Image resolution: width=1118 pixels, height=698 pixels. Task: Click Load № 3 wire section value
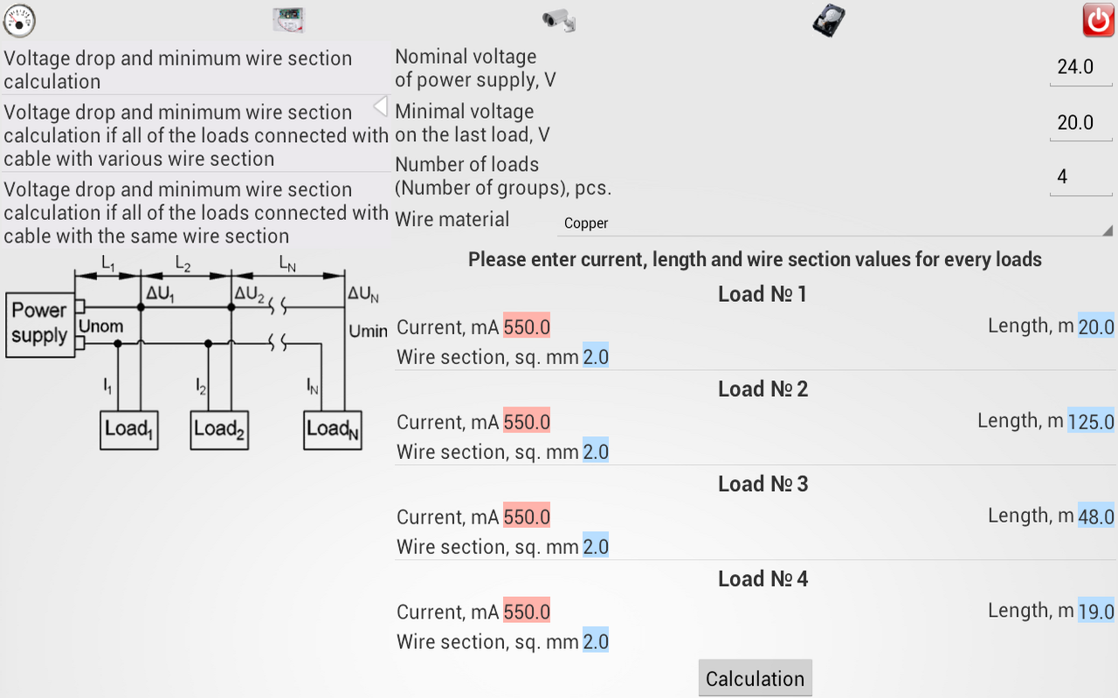click(x=596, y=547)
